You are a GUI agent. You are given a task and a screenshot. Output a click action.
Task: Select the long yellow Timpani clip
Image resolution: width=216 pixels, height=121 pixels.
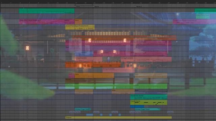tap(118, 118)
